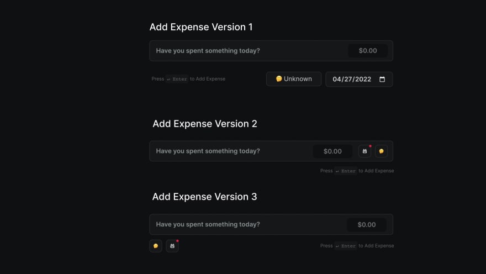The image size is (486, 274).
Task: Select the year 2022 in the date field
Action: pyautogui.click(x=363, y=80)
